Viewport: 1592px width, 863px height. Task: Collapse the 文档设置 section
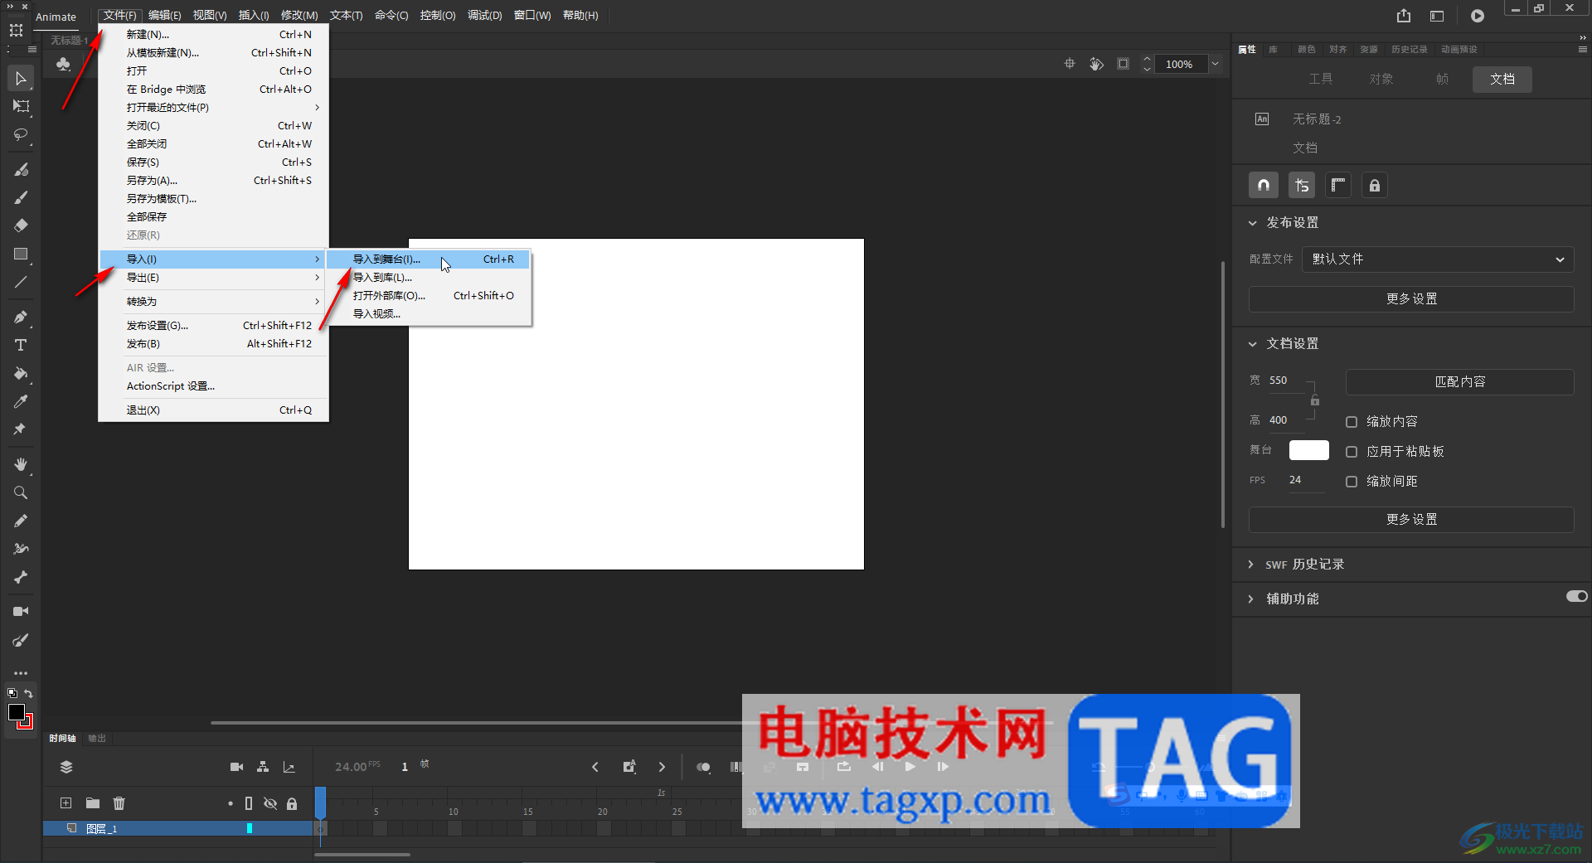[x=1252, y=344]
